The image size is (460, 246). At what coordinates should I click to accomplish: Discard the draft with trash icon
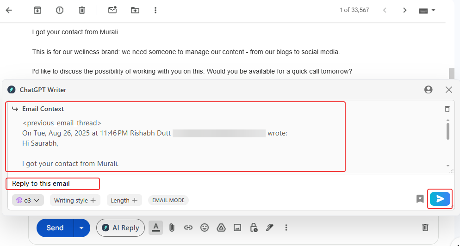click(x=425, y=228)
